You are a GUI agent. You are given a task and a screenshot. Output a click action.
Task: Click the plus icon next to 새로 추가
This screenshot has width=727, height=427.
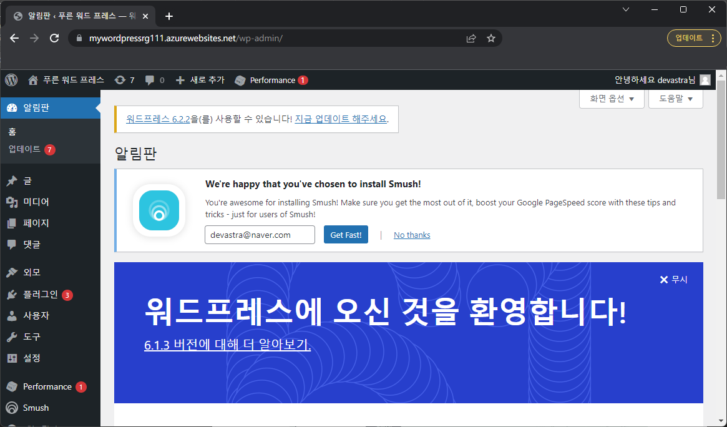click(x=180, y=80)
